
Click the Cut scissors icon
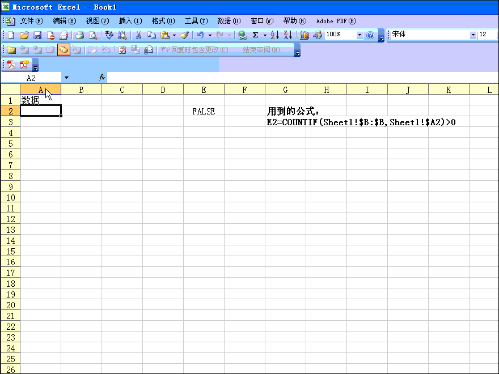point(138,35)
